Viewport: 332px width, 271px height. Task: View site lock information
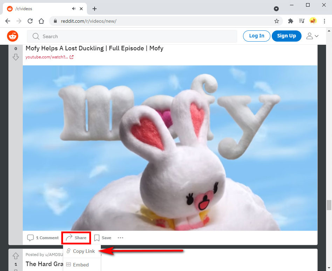55,21
